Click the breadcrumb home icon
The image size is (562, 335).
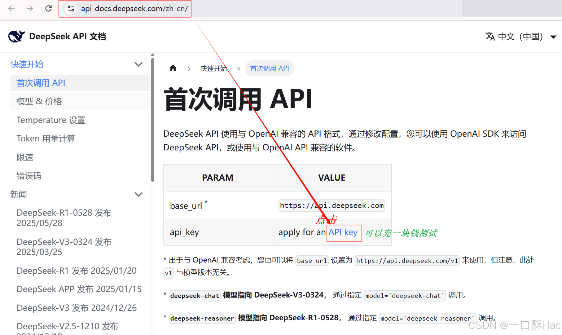pos(173,68)
